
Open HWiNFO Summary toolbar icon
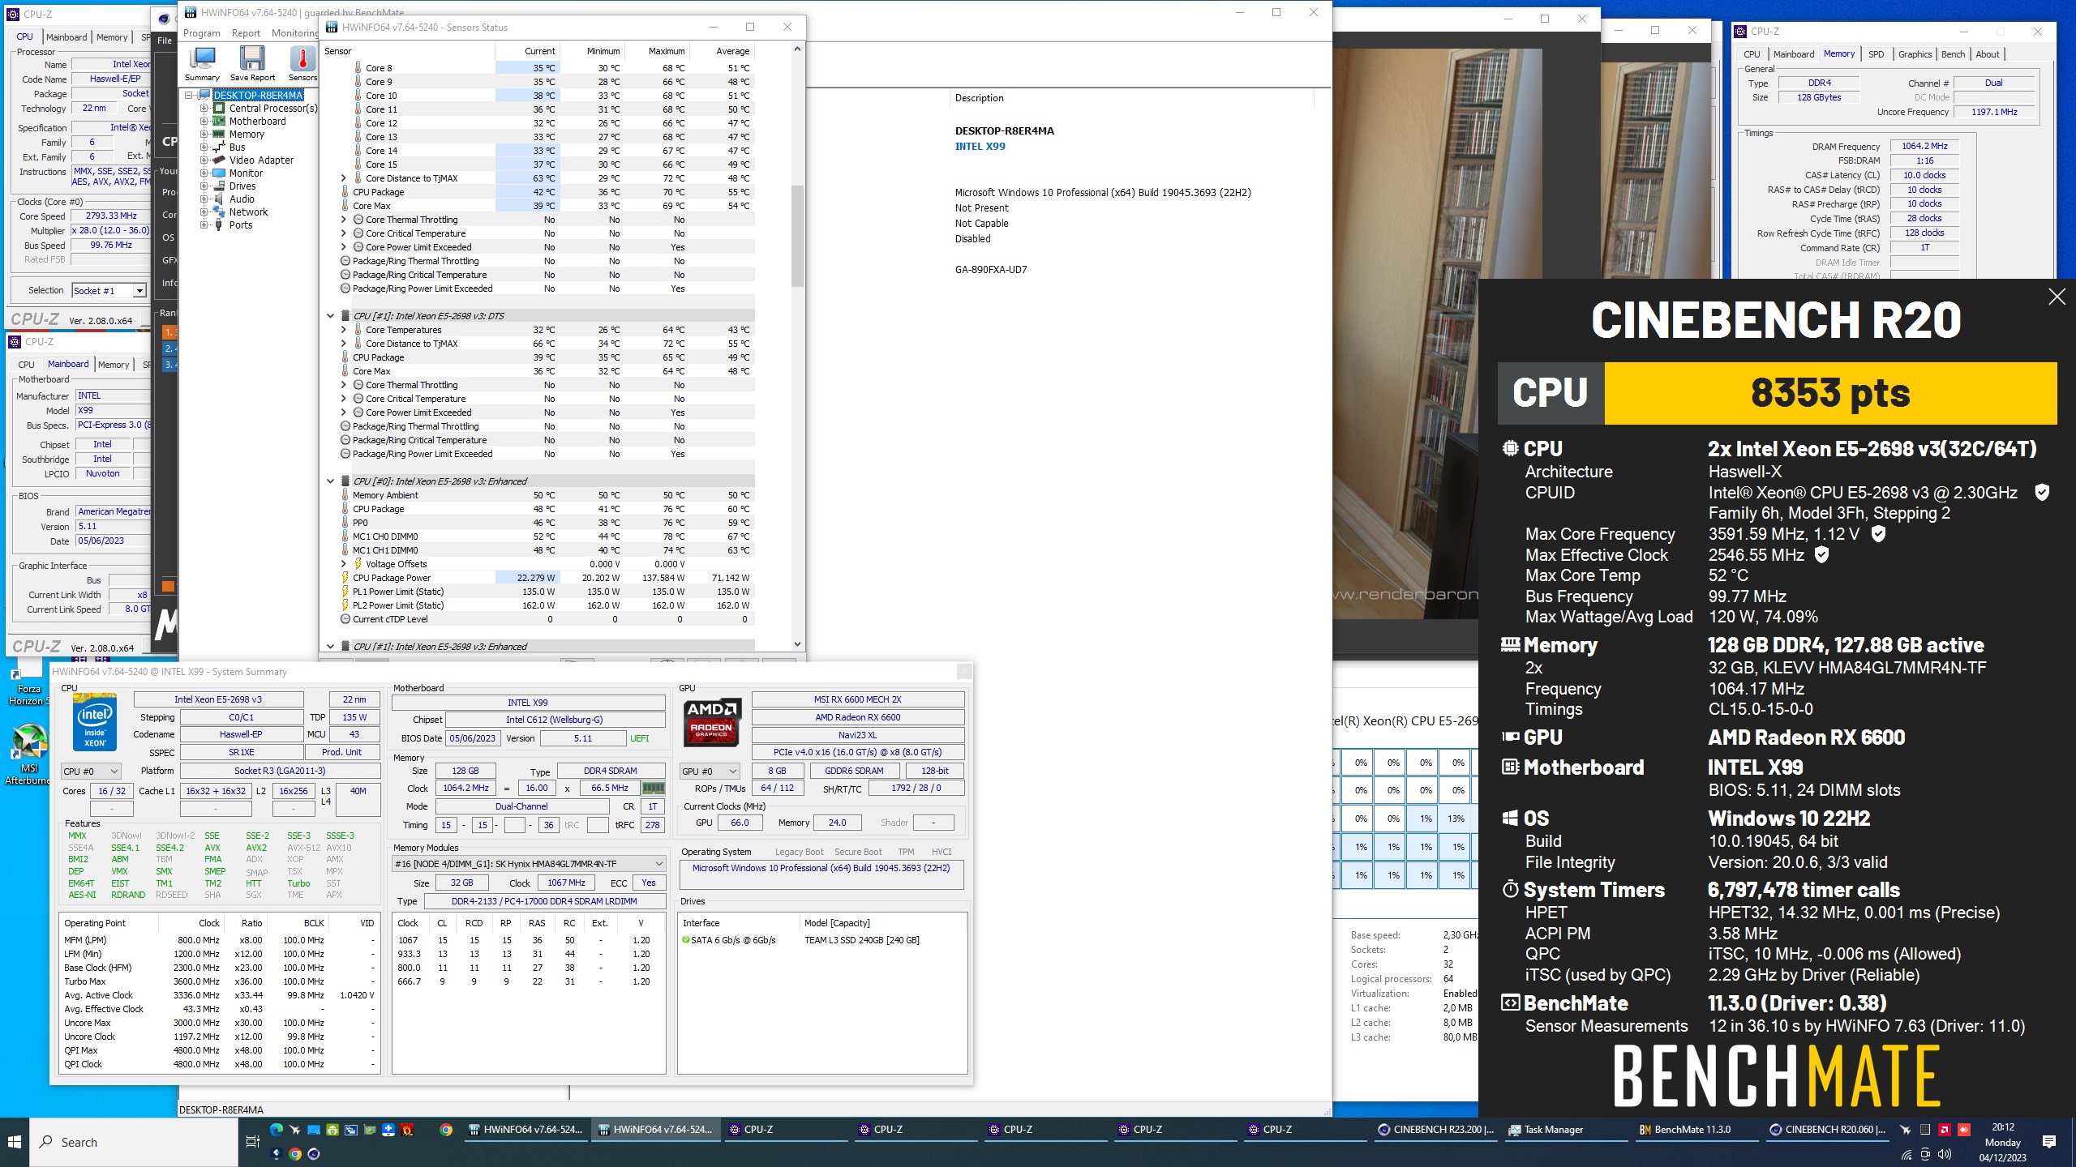(x=202, y=63)
